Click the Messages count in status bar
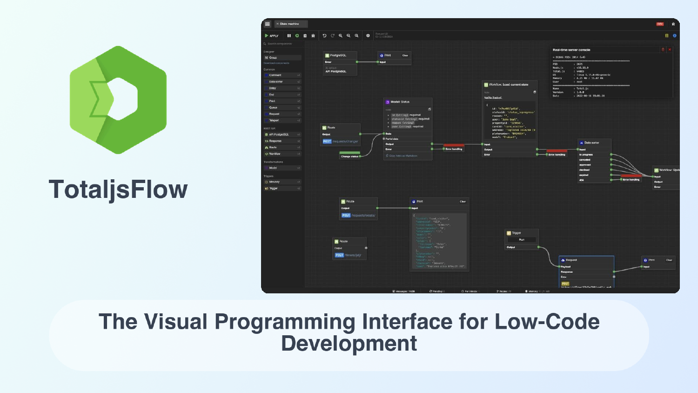Screen dimensions: 698x393 403,291
